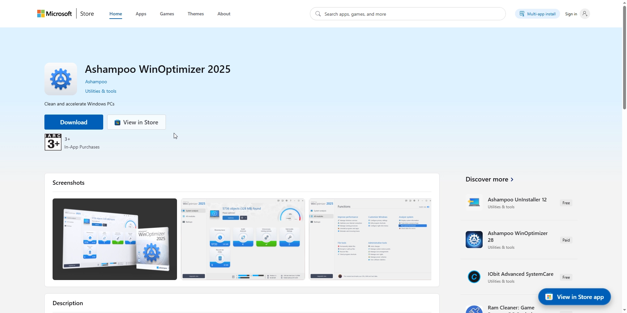
Task: Click the Multi-app install button
Action: tap(538, 14)
